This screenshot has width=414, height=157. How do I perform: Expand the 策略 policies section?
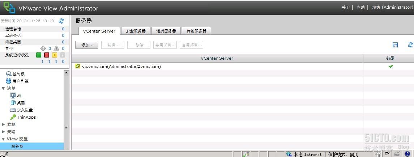coord(3,132)
